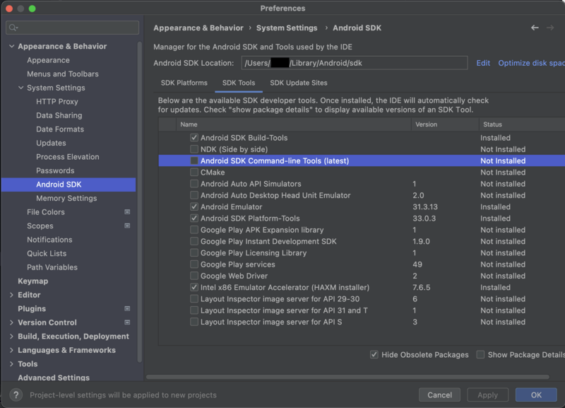Uncheck Android SDK Build-Tools

click(x=194, y=138)
